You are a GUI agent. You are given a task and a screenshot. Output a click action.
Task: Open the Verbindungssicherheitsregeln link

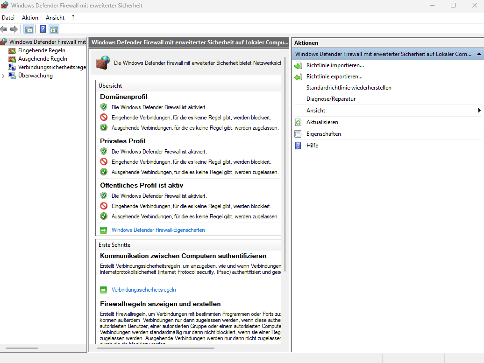click(x=143, y=290)
